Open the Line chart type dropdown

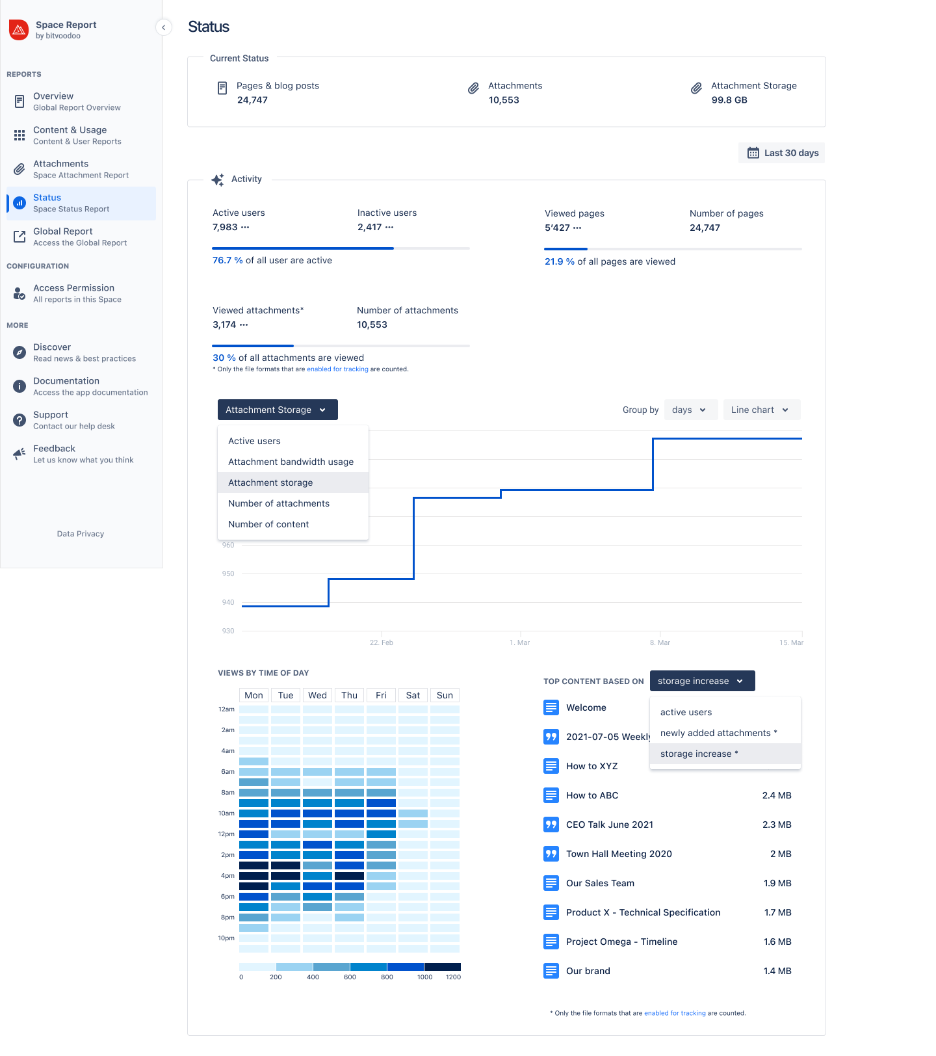point(761,410)
